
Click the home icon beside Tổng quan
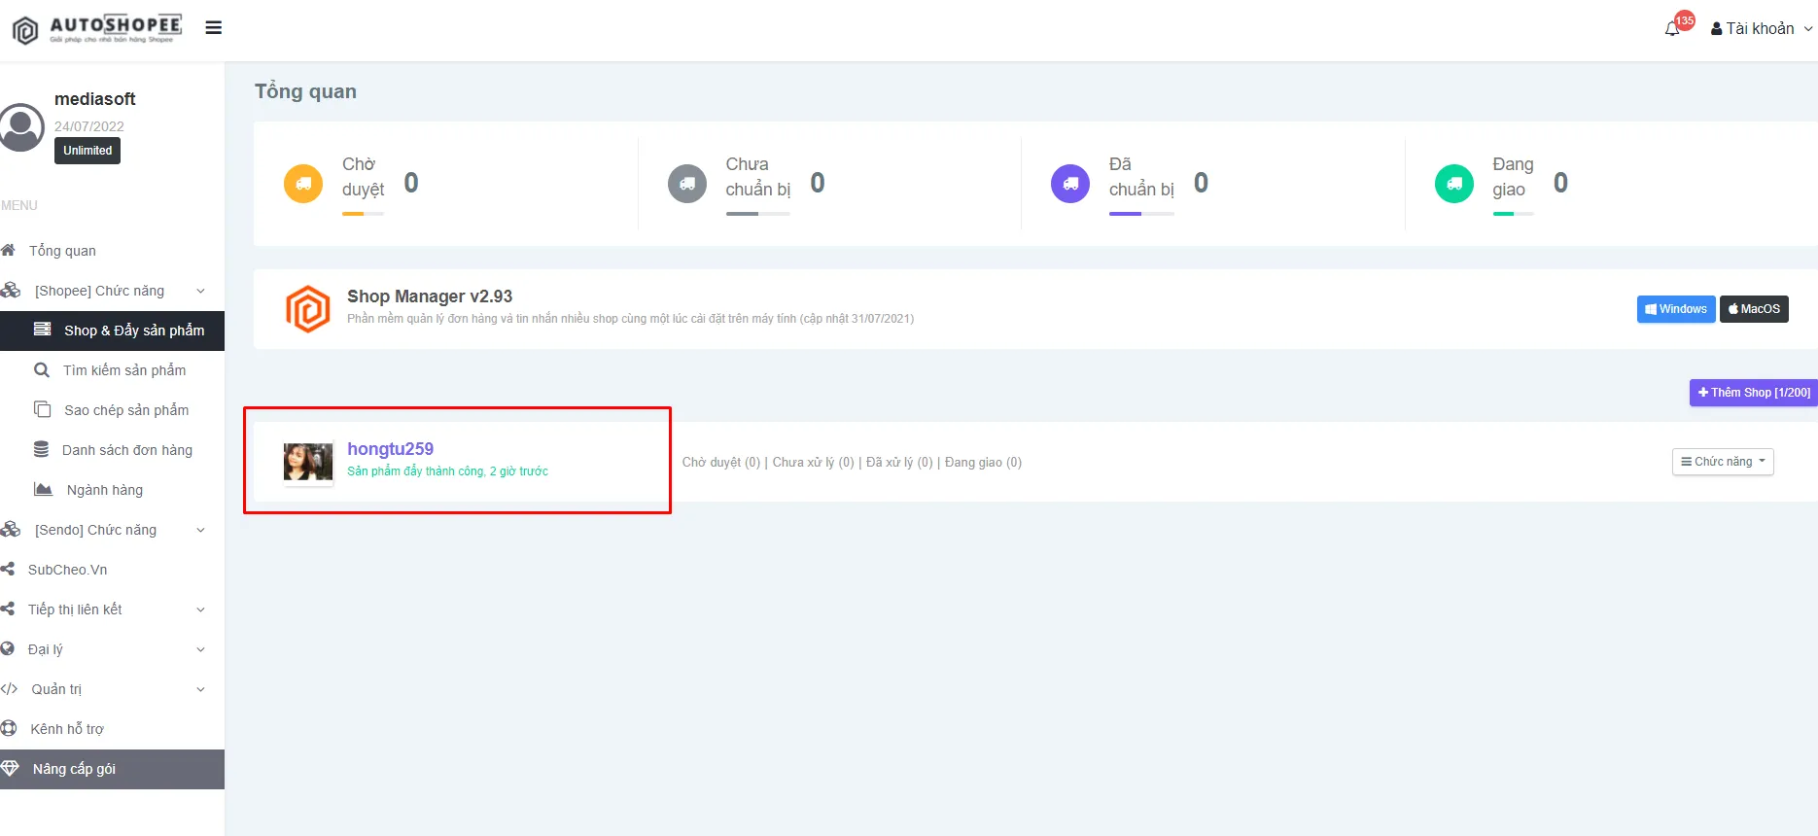coord(9,251)
